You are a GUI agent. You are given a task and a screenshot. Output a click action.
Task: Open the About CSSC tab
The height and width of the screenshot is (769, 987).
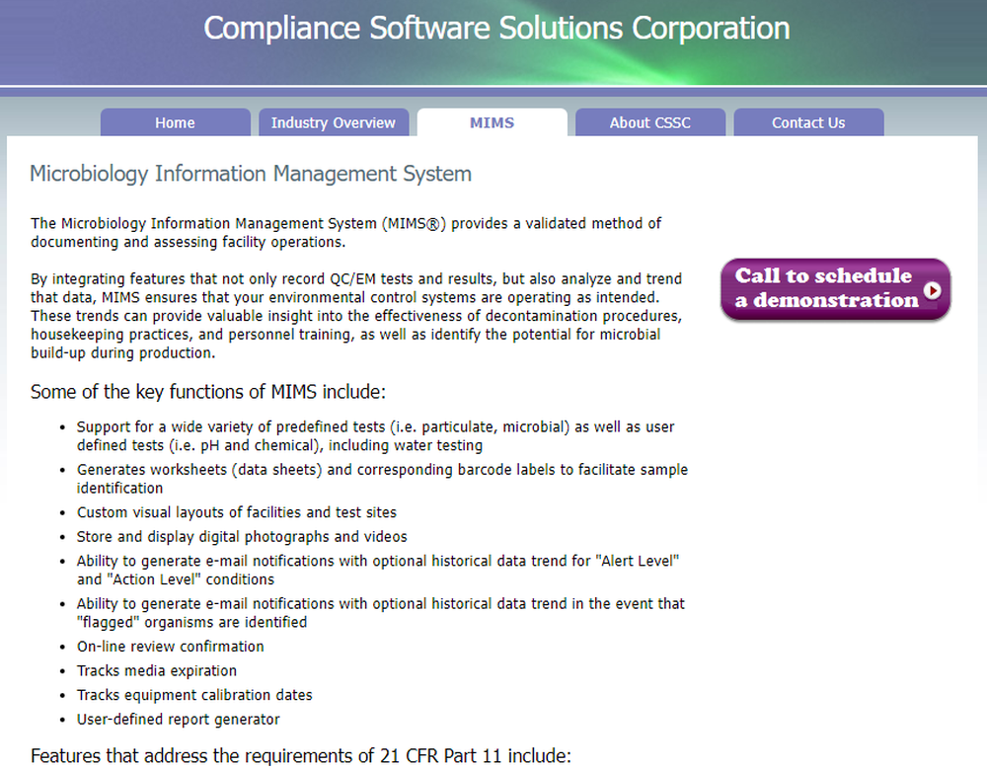650,122
